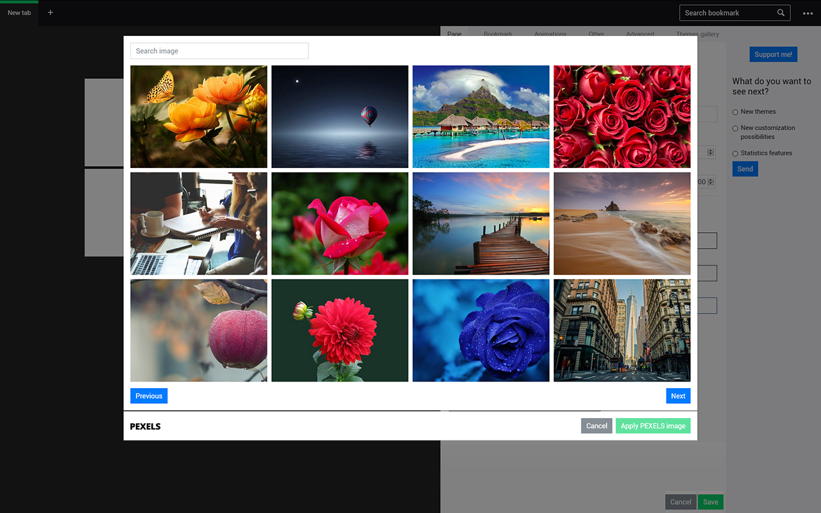821x513 pixels.
Task: Pick the red roses bouquet image
Action: 622,117
